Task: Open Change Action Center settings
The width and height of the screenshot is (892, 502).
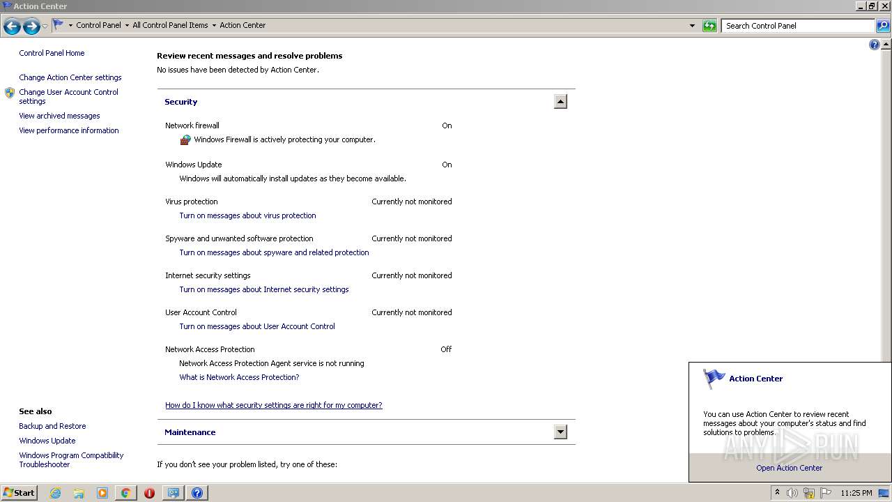Action: click(70, 77)
